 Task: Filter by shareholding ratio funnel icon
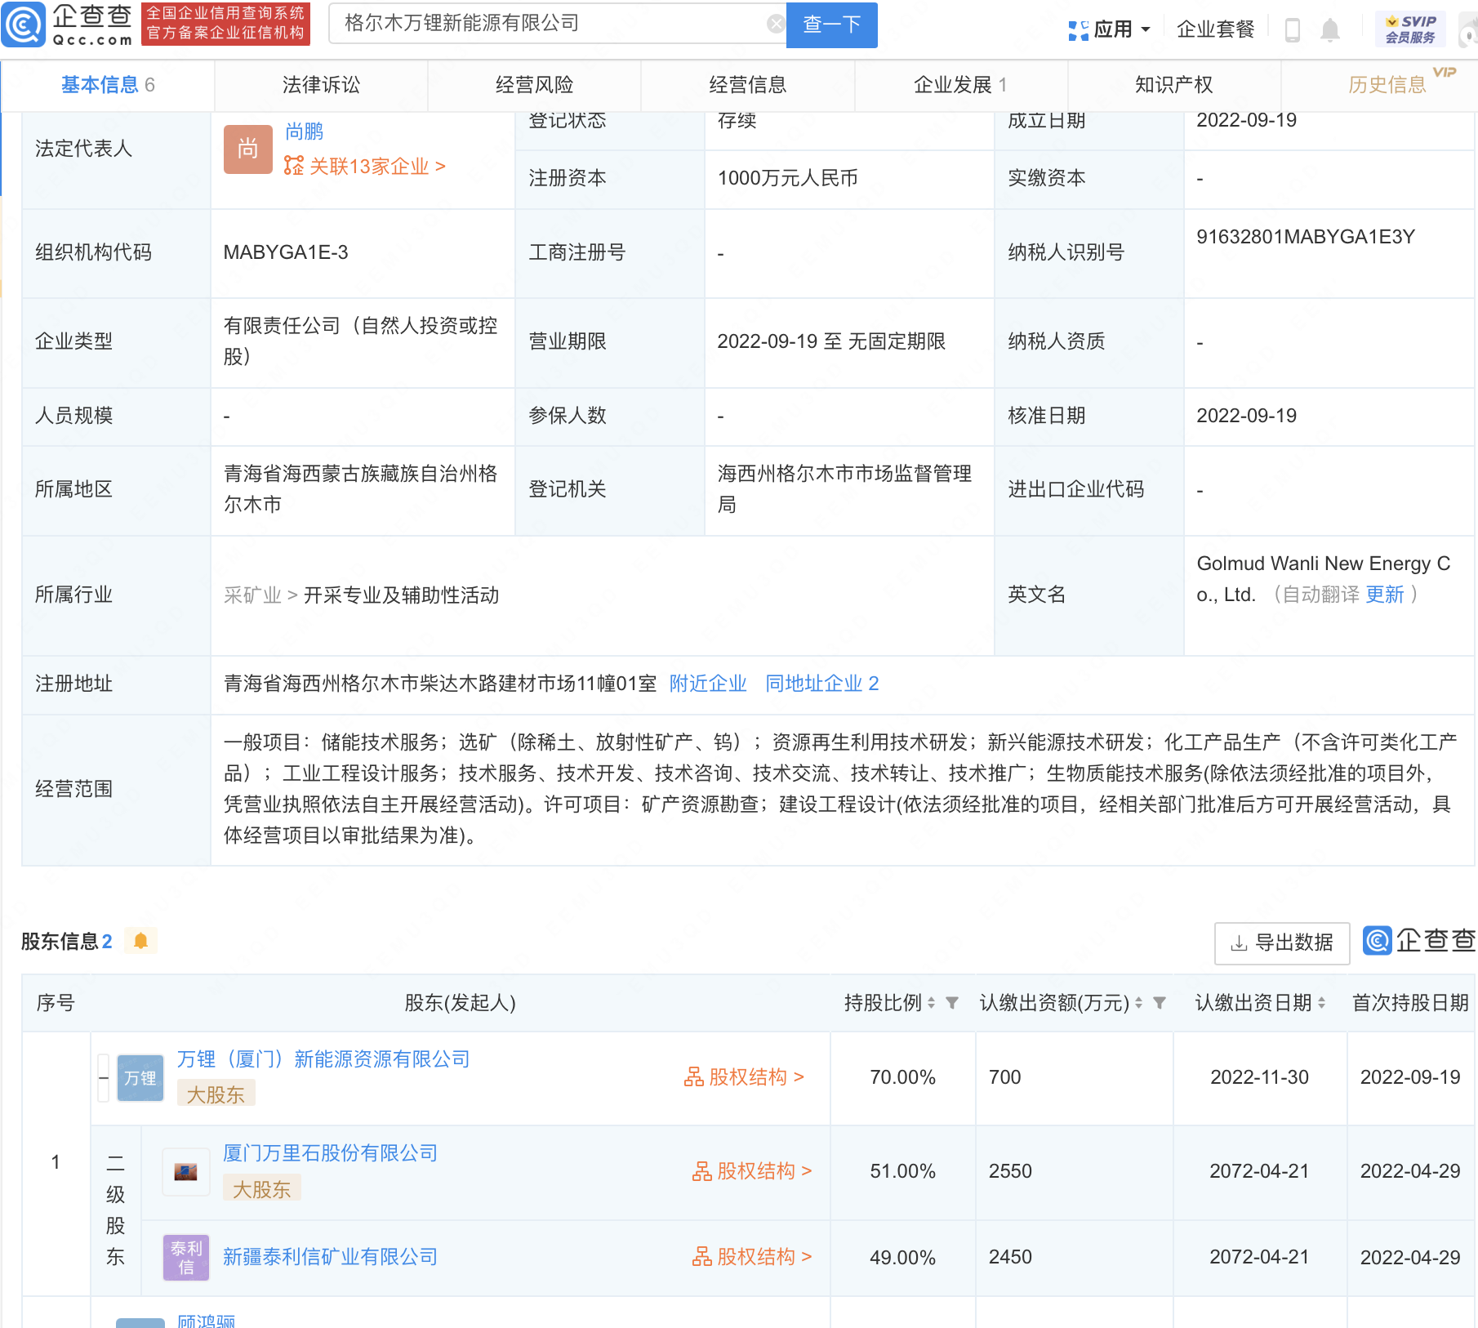click(952, 1003)
